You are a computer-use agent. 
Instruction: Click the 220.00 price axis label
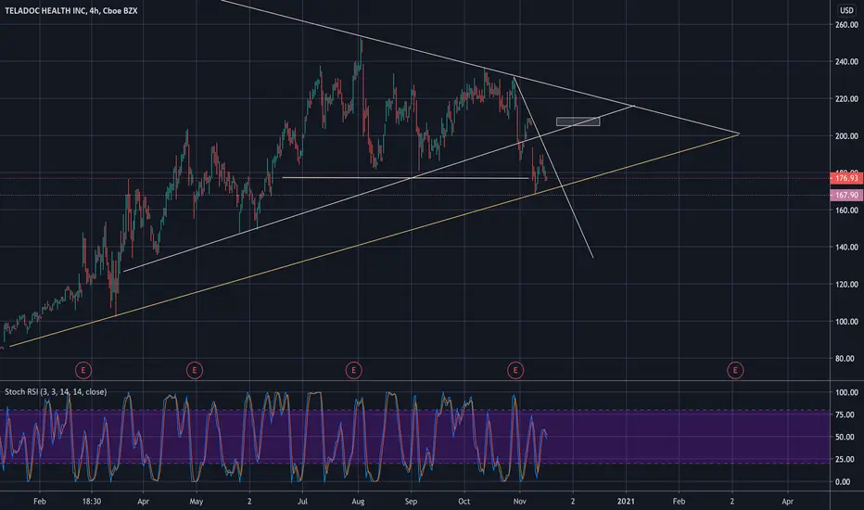846,98
